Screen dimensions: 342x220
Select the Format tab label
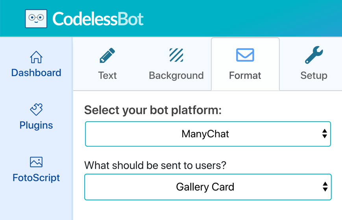click(x=245, y=76)
